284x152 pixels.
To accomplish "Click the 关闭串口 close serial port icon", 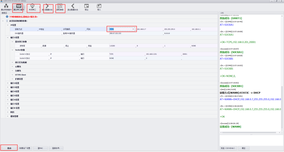I will (32, 7).
